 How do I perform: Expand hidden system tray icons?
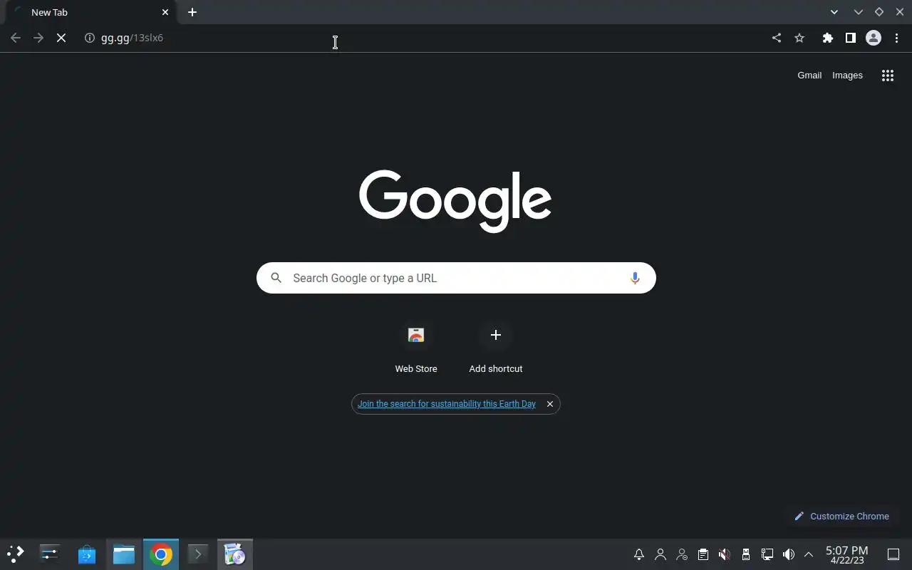(x=809, y=554)
